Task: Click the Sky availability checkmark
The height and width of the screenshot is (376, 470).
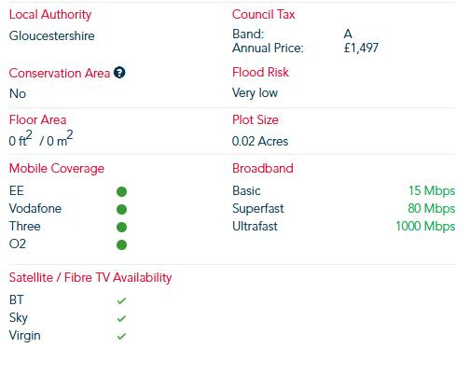Action: click(x=121, y=318)
